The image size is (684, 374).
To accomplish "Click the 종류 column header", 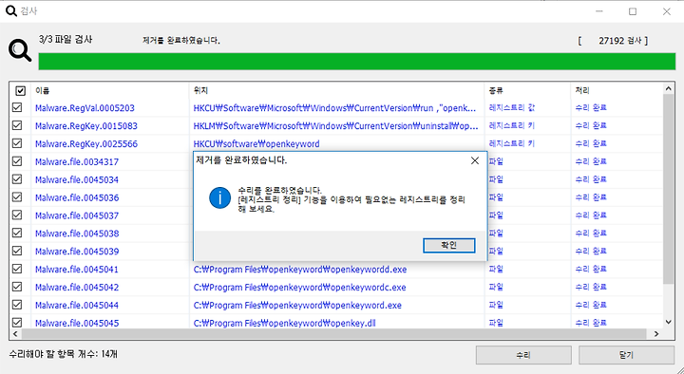I will point(527,91).
